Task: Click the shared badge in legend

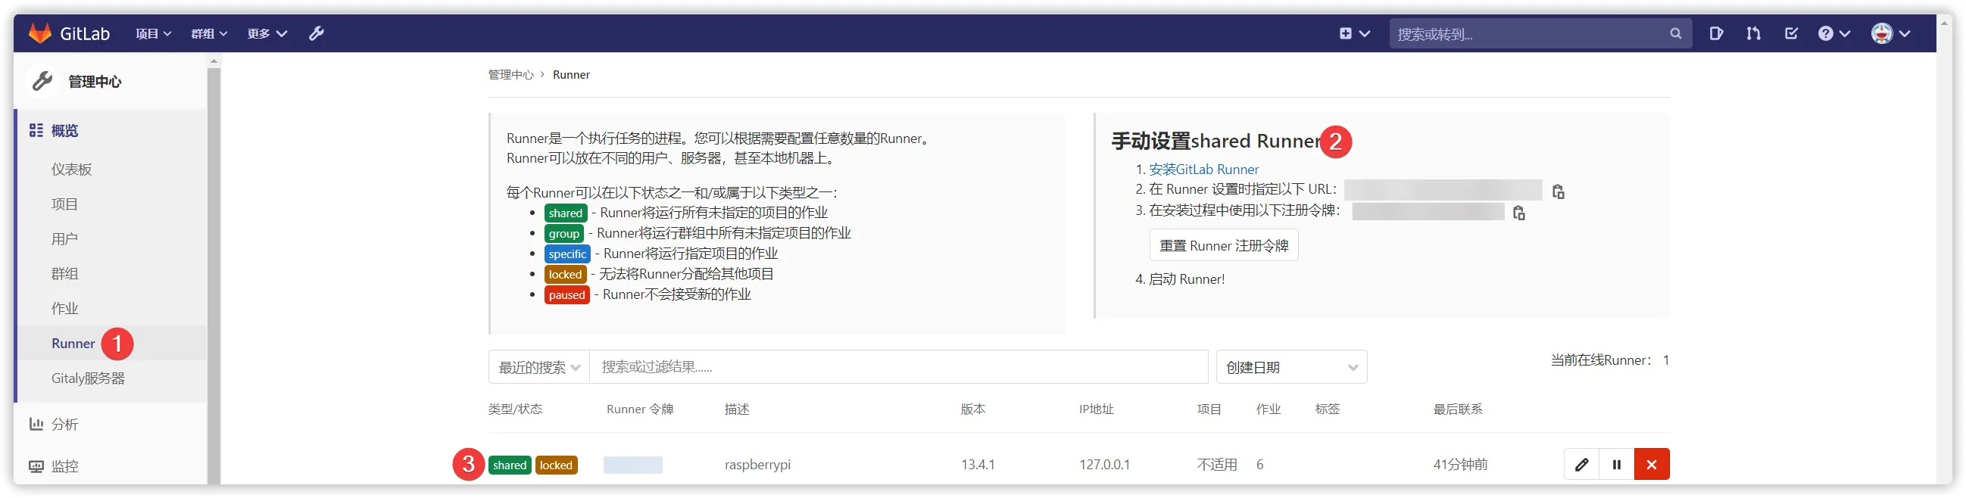Action: tap(566, 213)
